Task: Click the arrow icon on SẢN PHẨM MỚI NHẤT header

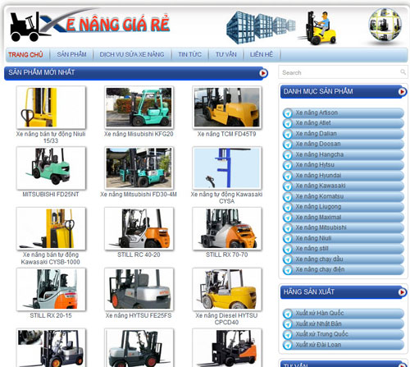Action: [263, 73]
